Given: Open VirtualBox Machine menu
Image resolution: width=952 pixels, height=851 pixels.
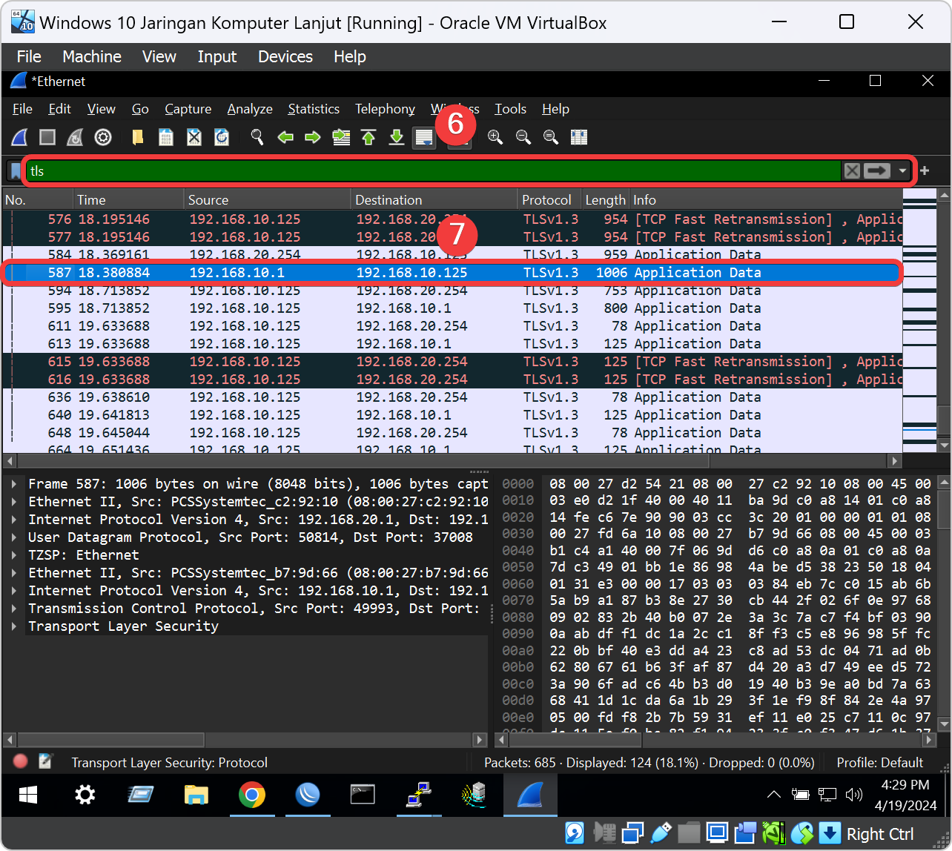Looking at the screenshot, I should tap(92, 56).
